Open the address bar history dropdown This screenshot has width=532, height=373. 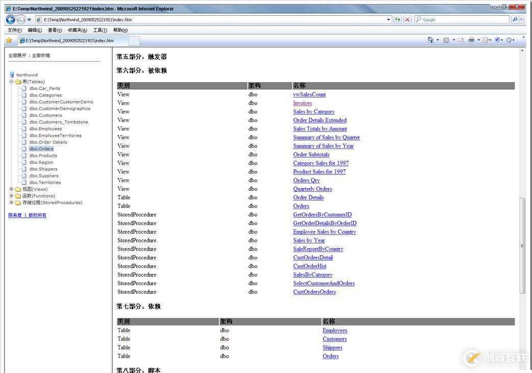[x=389, y=20]
